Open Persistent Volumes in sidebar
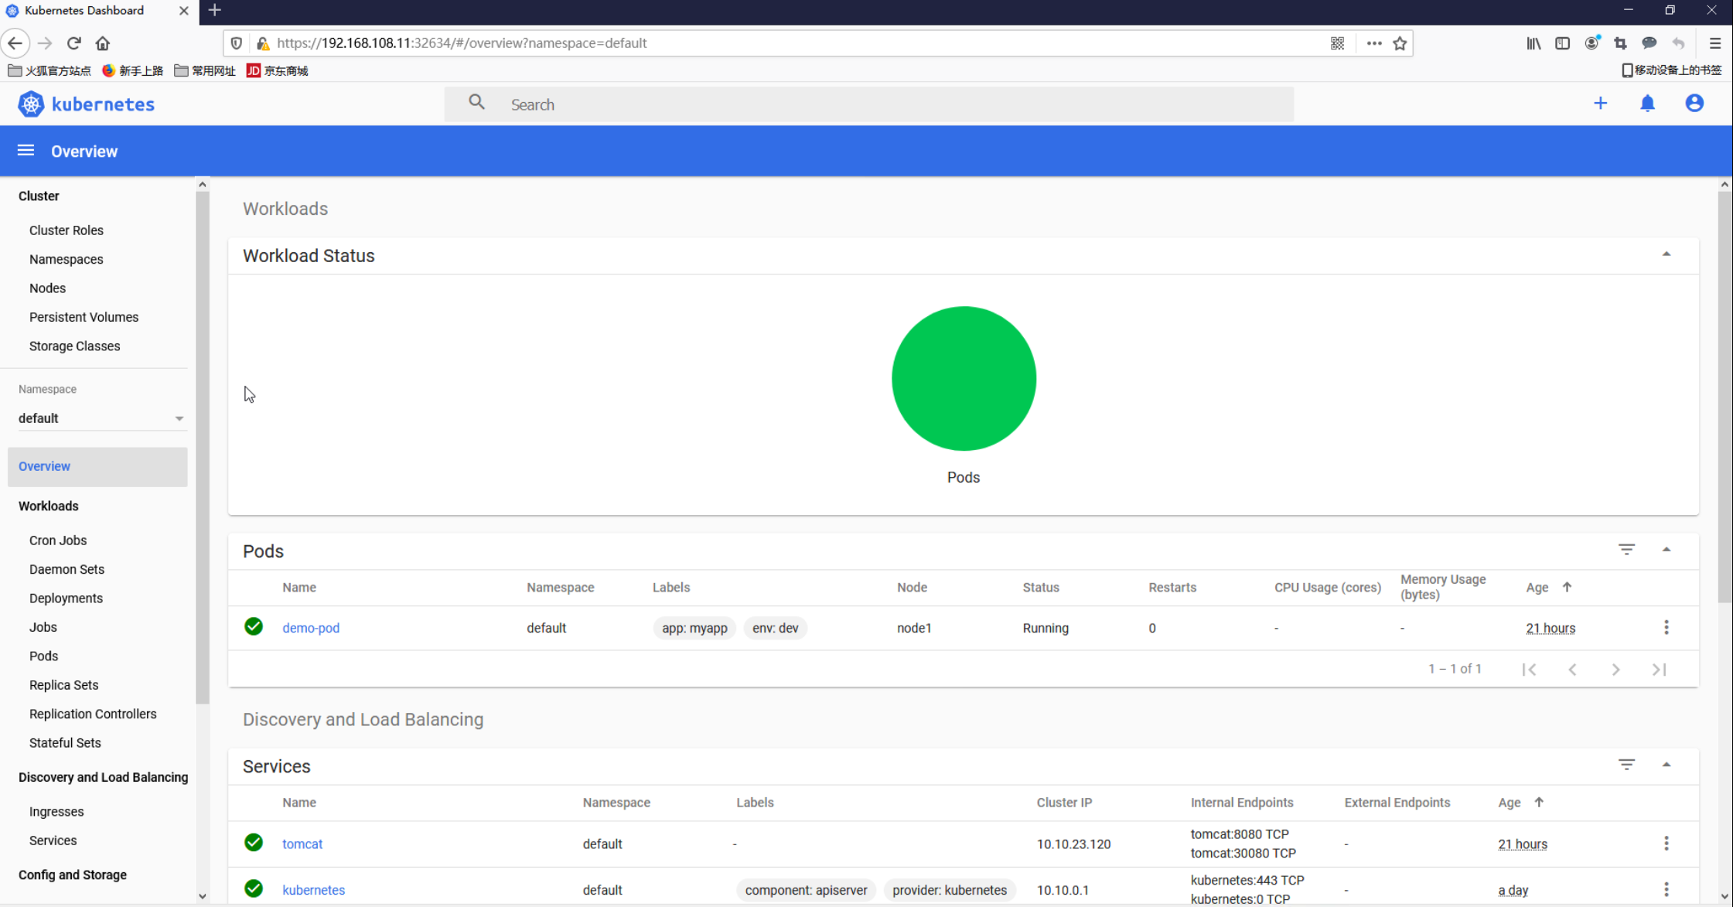 click(84, 317)
